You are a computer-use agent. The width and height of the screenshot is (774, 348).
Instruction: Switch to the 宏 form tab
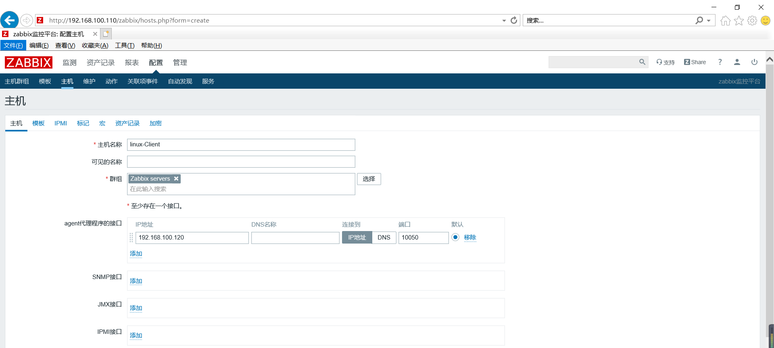pos(102,123)
